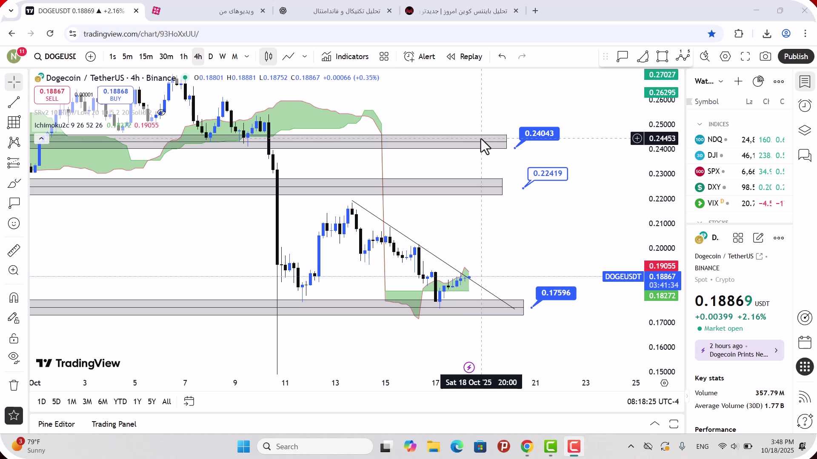The image size is (817, 459).
Task: Open the quick search lightbulb
Action: point(705,57)
